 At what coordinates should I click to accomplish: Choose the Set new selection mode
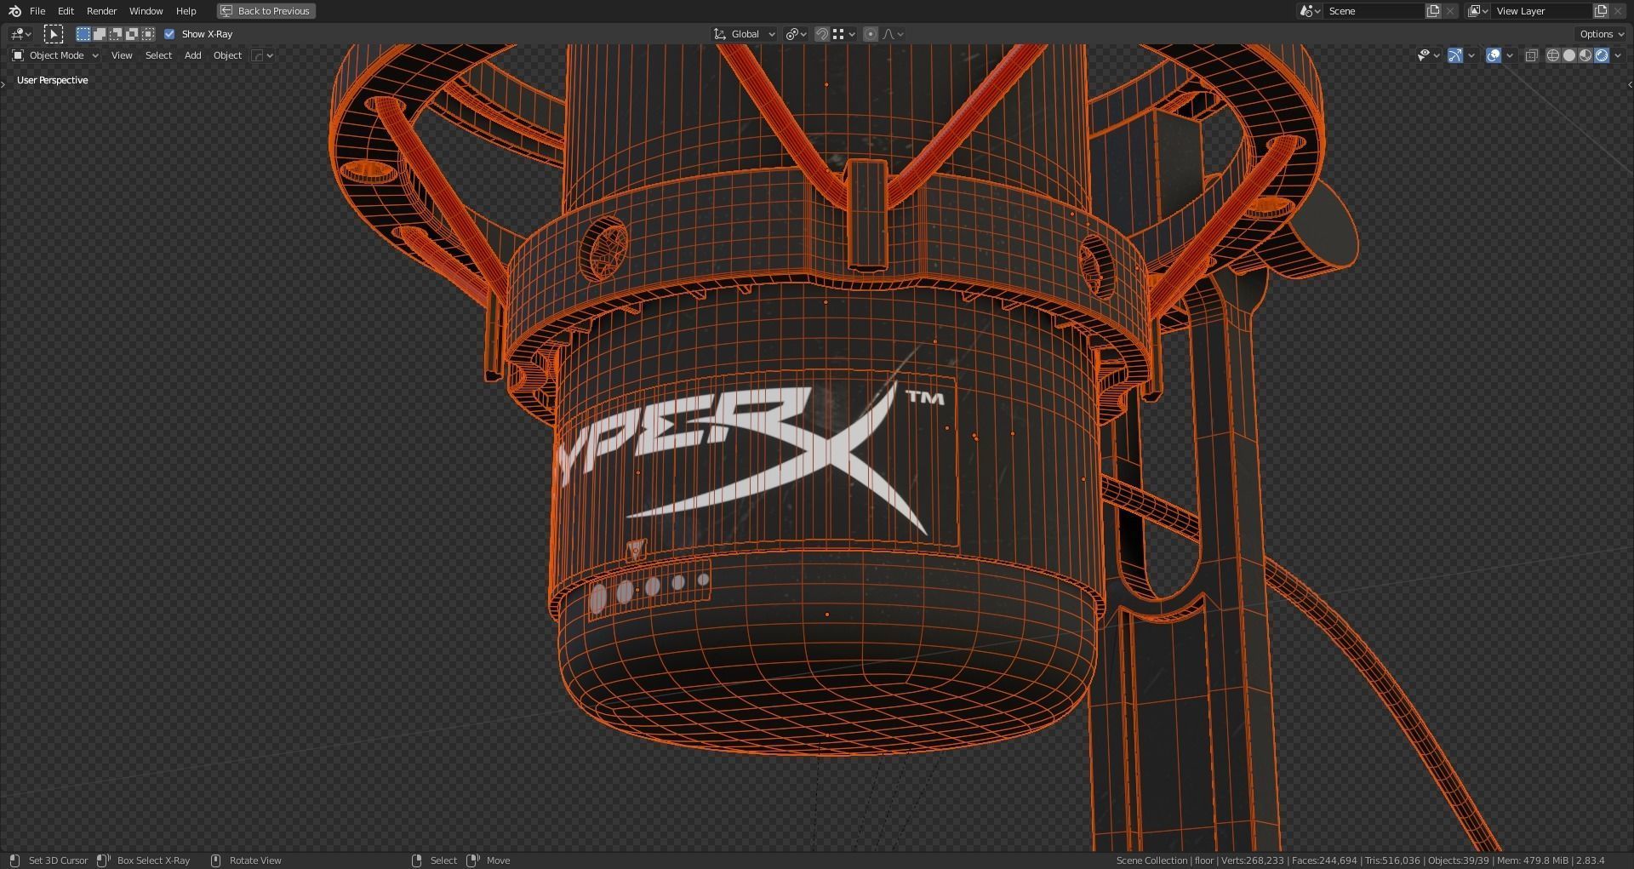pyautogui.click(x=83, y=34)
